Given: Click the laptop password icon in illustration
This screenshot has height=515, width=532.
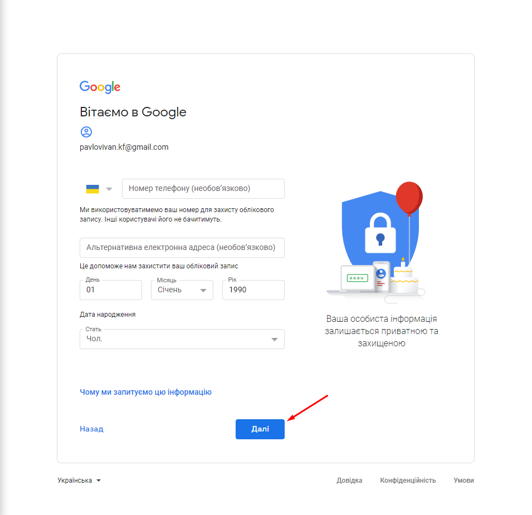Looking at the screenshot, I should tap(357, 278).
